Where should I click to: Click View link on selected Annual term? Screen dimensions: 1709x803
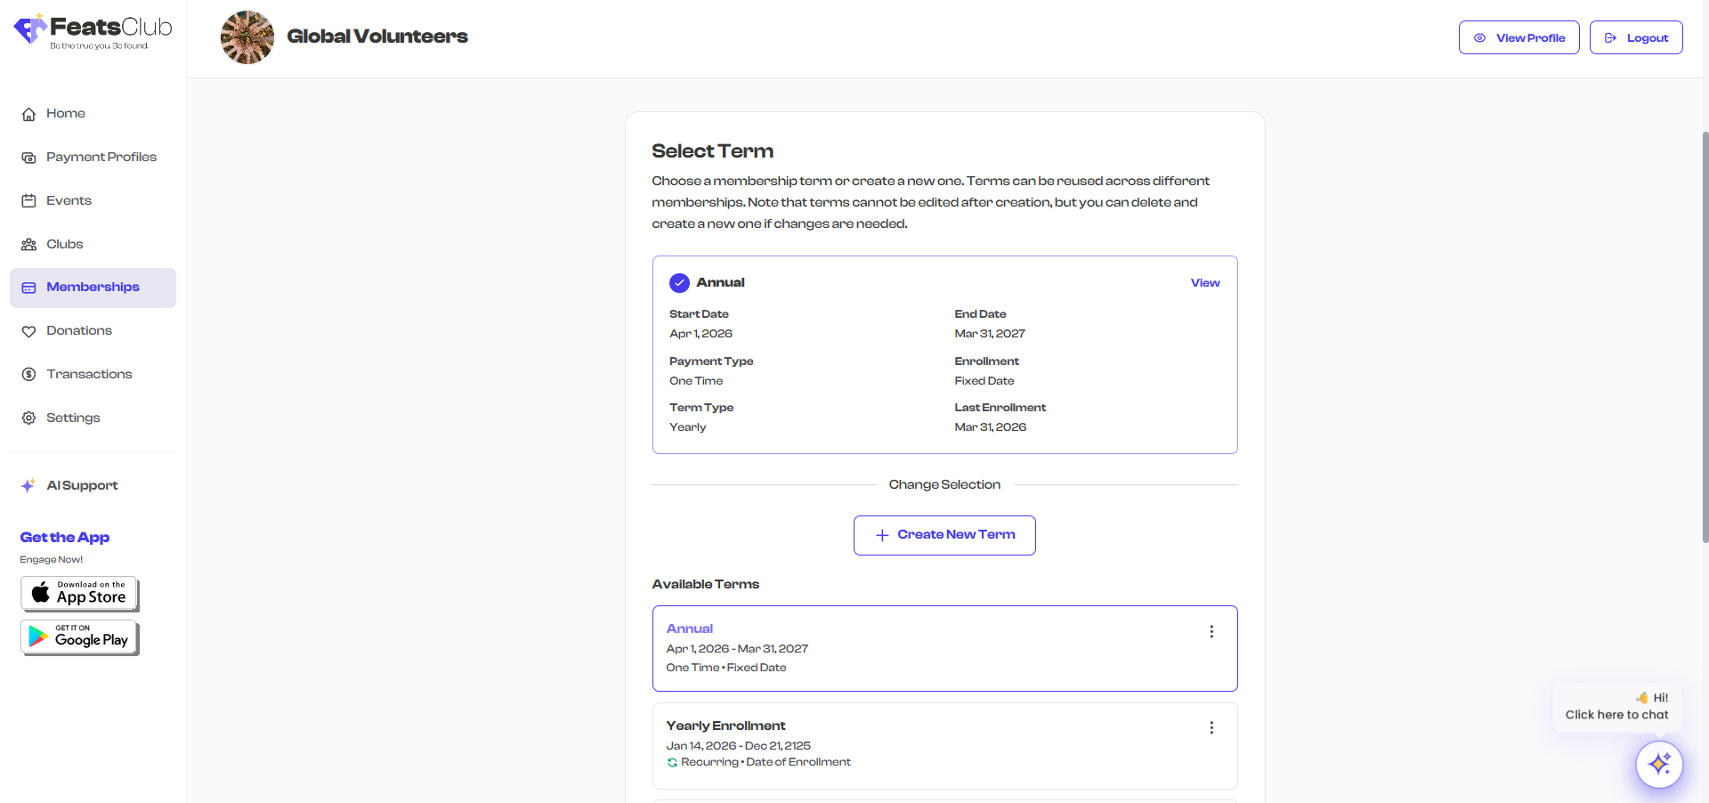[x=1205, y=283]
